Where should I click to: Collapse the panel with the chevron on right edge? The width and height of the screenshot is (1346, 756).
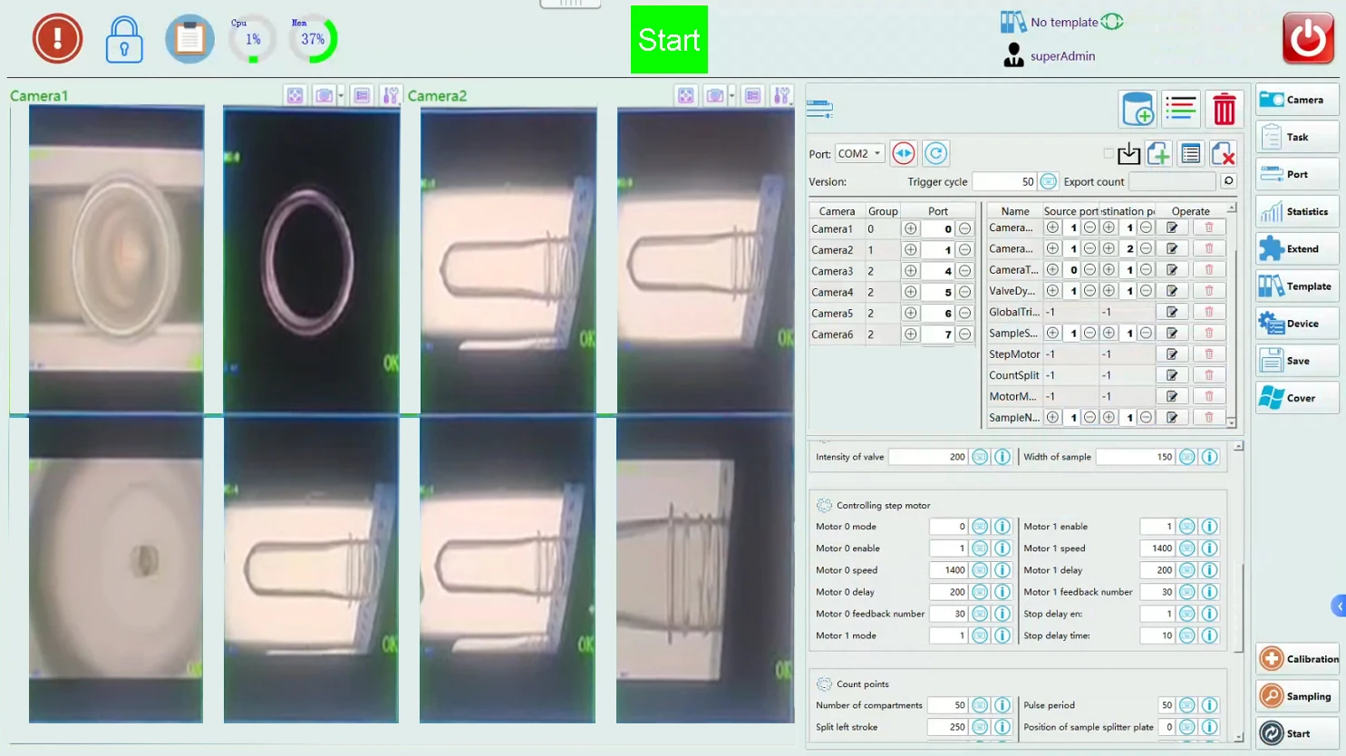1339,606
